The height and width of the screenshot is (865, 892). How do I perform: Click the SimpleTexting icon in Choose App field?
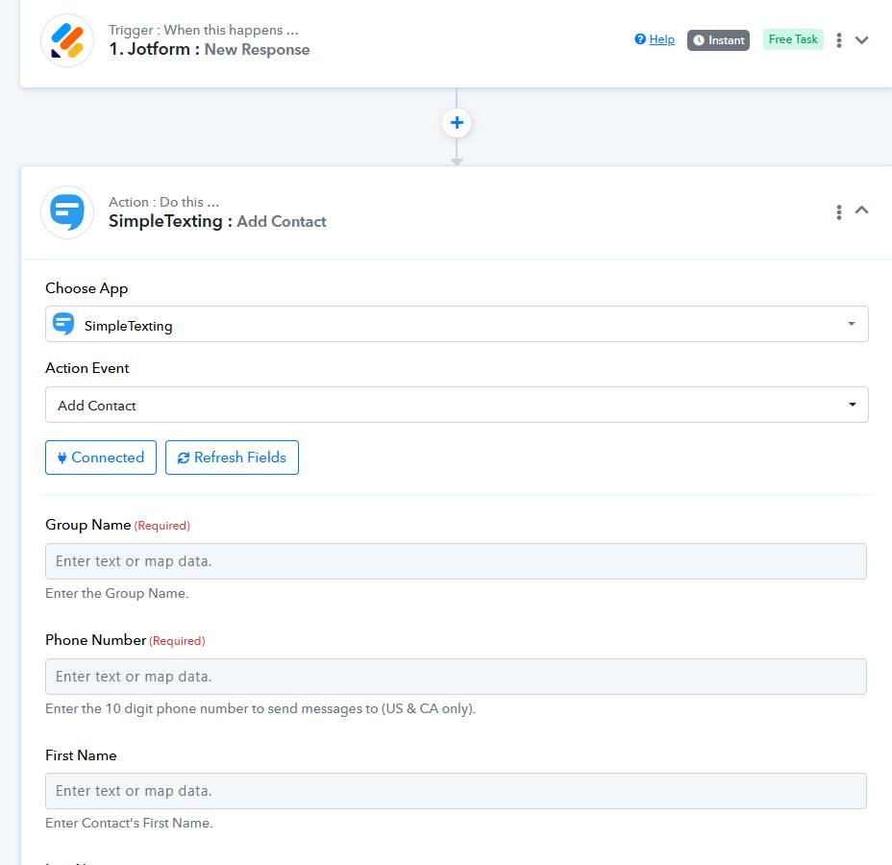click(x=63, y=324)
